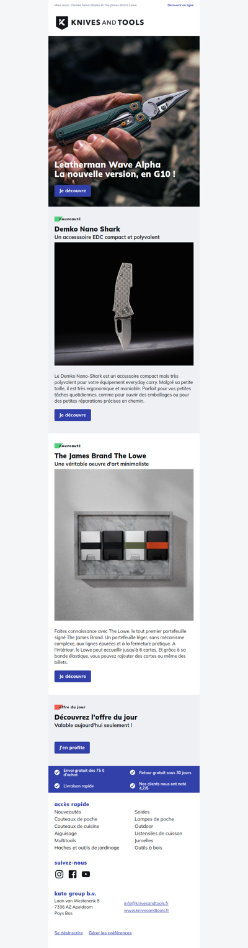The image size is (248, 948).
Task: Click the Knives and Tools logo
Action: (100, 23)
